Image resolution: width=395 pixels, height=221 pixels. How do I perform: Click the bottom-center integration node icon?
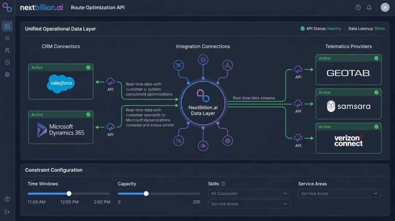[203, 146]
